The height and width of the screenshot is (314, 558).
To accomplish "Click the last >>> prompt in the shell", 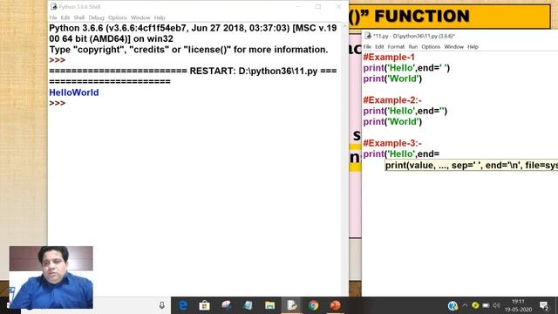I will click(x=58, y=103).
